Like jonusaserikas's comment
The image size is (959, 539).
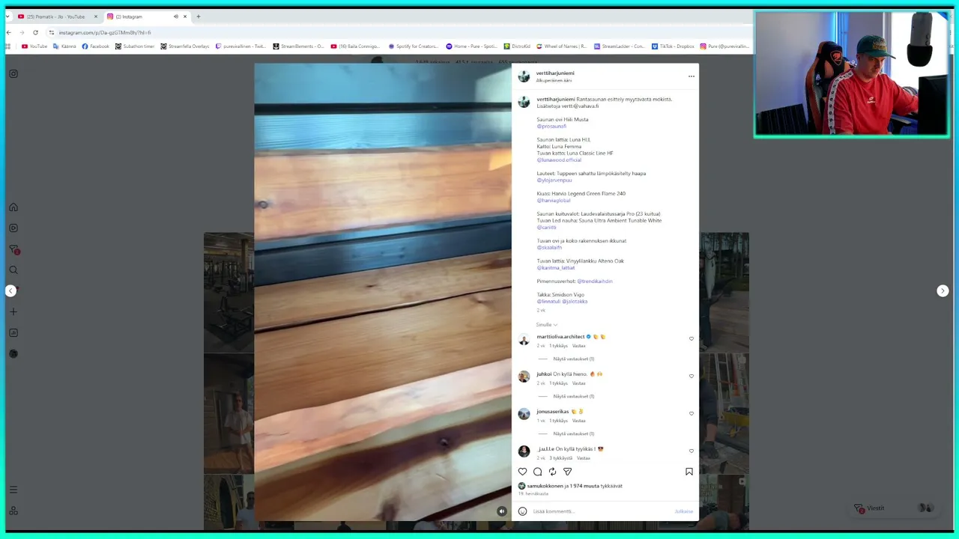(692, 413)
